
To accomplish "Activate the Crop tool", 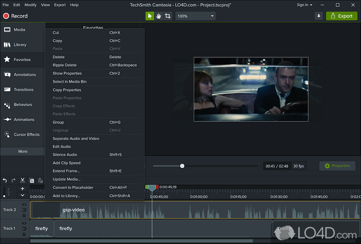I will 167,16.
